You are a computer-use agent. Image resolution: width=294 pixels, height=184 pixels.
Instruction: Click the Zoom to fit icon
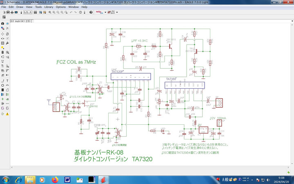(x=50, y=12)
